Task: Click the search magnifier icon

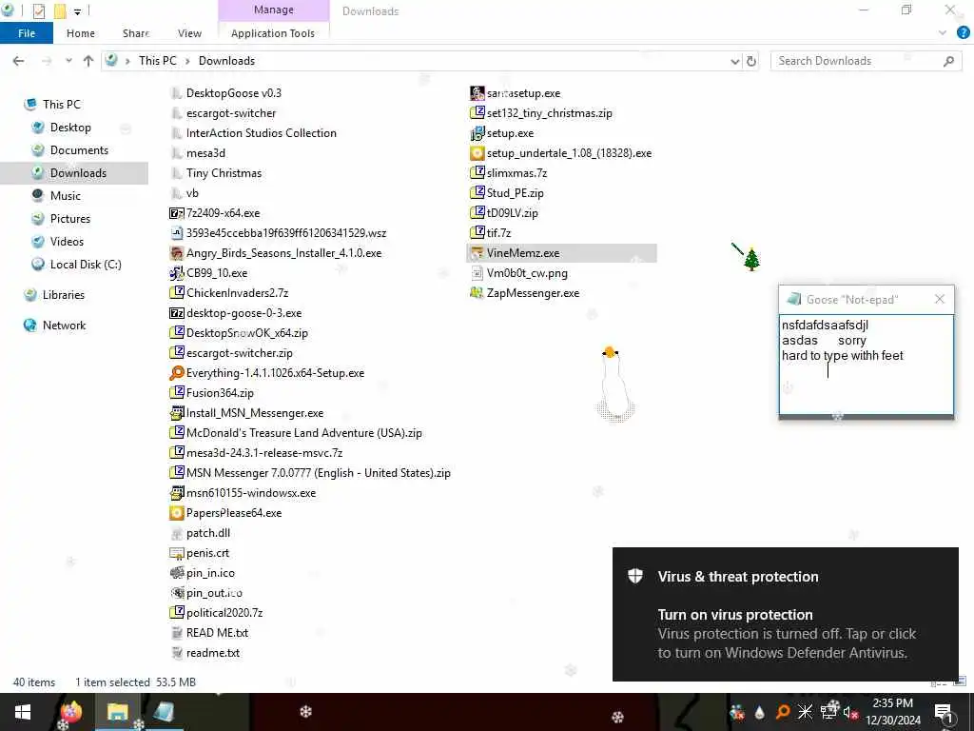Action: (x=948, y=61)
